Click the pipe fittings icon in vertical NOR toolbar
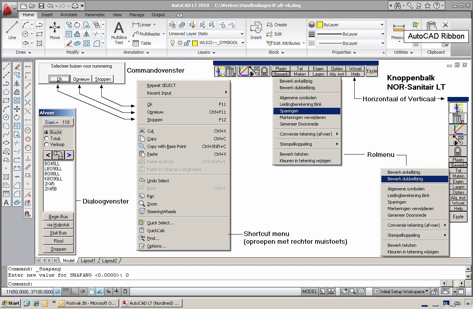This screenshot has height=309, width=473. click(458, 119)
